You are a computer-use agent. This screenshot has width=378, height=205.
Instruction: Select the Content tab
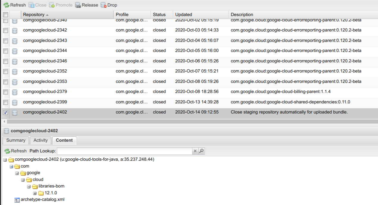pyautogui.click(x=64, y=140)
